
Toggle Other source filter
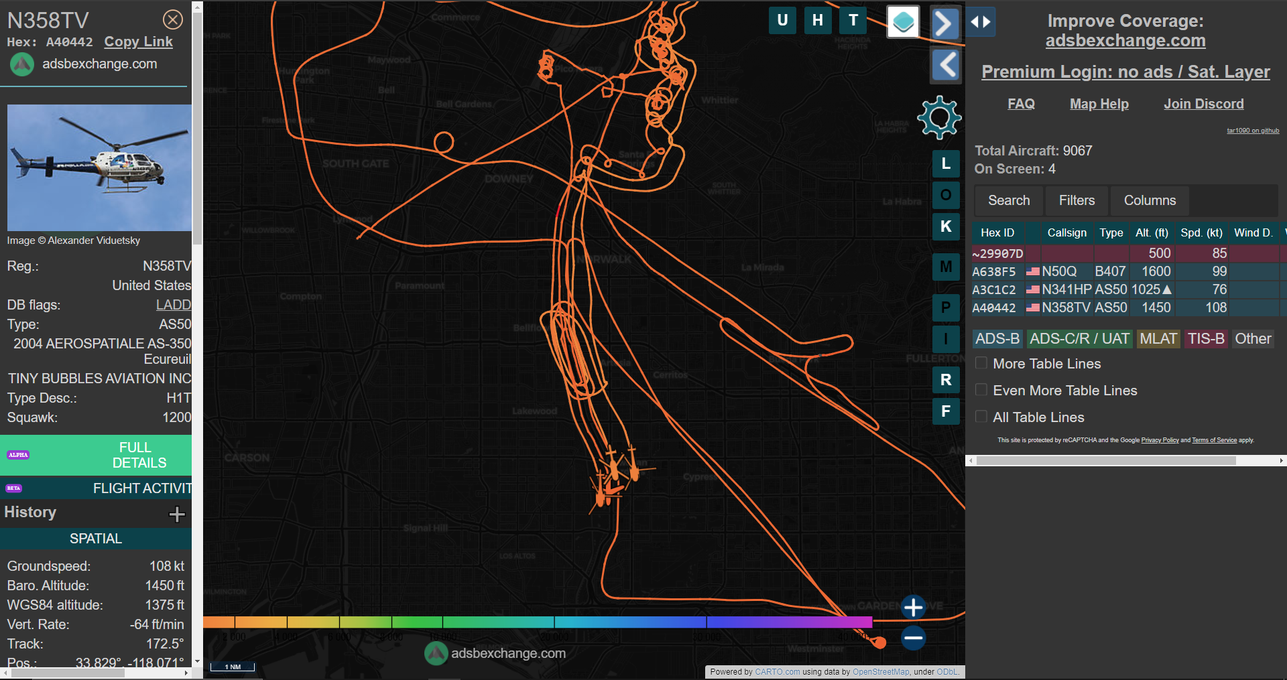tap(1253, 339)
